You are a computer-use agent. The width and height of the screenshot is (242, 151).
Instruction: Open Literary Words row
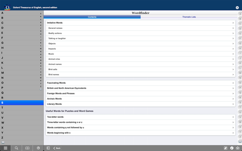141,104
